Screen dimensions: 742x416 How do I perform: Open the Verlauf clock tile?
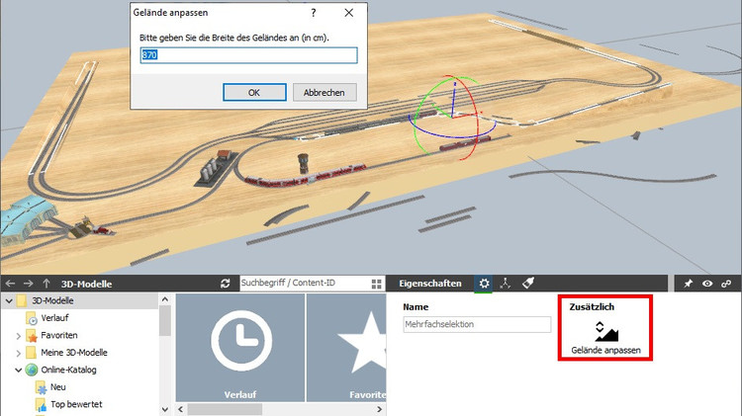[240, 348]
